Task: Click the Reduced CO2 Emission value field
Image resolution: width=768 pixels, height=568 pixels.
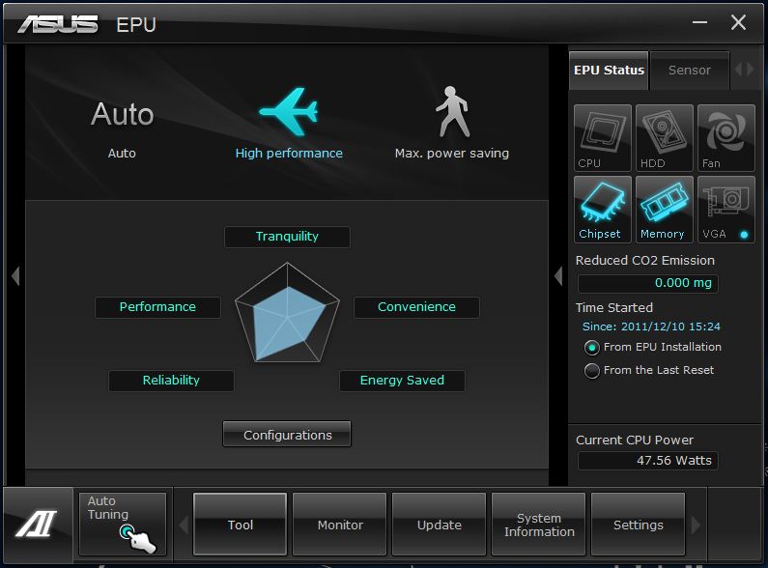Action: (x=647, y=283)
